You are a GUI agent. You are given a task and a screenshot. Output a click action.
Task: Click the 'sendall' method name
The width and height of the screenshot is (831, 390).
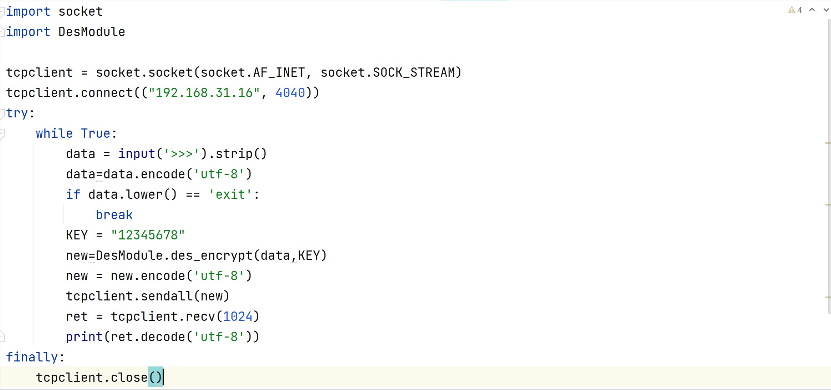point(167,296)
